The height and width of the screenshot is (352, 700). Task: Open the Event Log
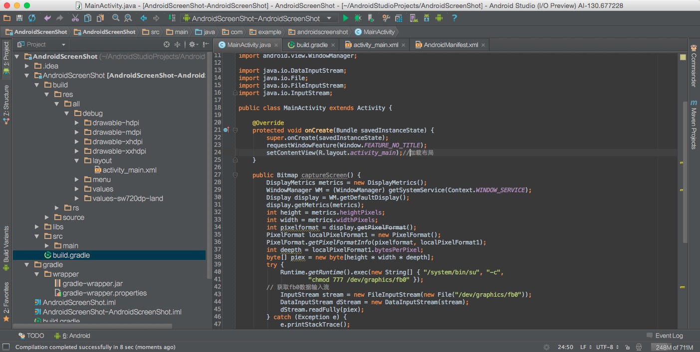pyautogui.click(x=665, y=336)
